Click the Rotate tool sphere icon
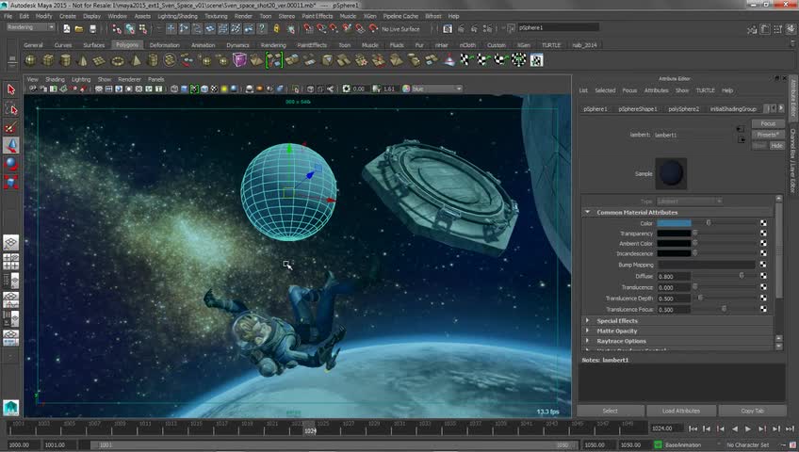Image resolution: width=799 pixels, height=452 pixels. 11,164
